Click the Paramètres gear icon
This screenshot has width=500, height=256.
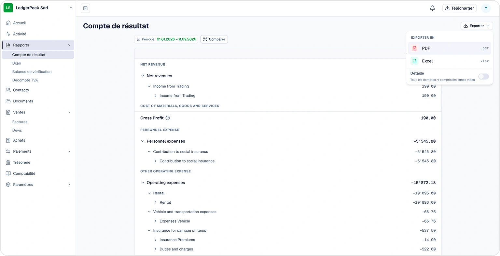8,185
